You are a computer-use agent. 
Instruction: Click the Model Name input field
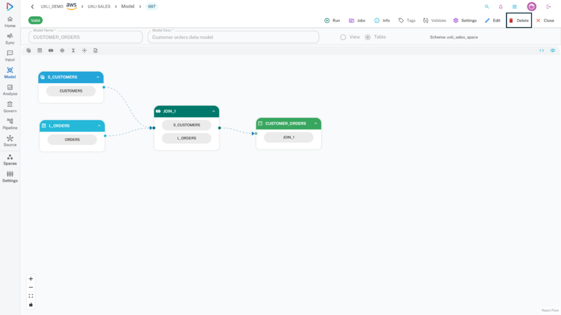point(85,37)
